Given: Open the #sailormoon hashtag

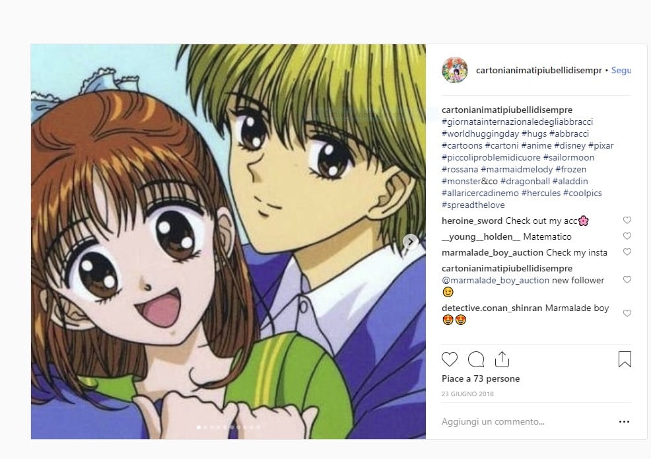Looking at the screenshot, I should click(568, 157).
